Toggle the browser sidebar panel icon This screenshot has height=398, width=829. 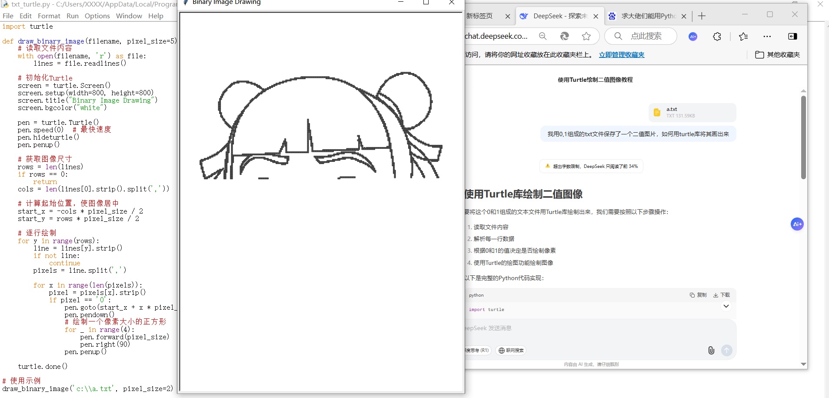[792, 37]
